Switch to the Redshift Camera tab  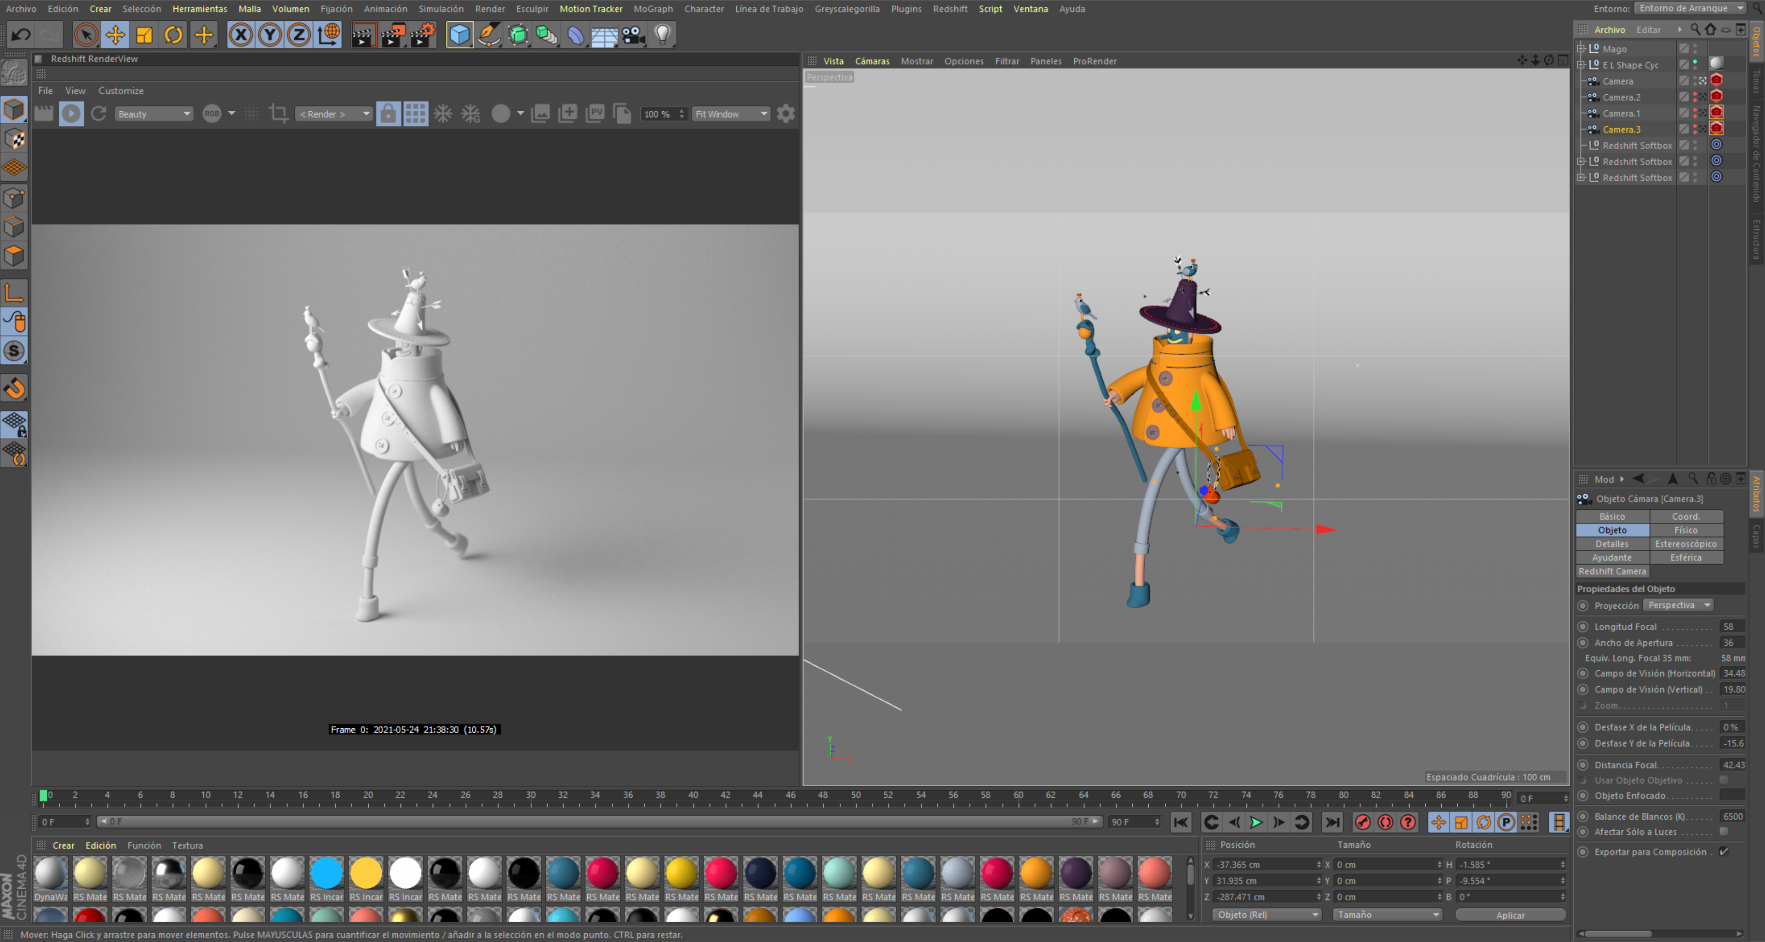(1611, 571)
